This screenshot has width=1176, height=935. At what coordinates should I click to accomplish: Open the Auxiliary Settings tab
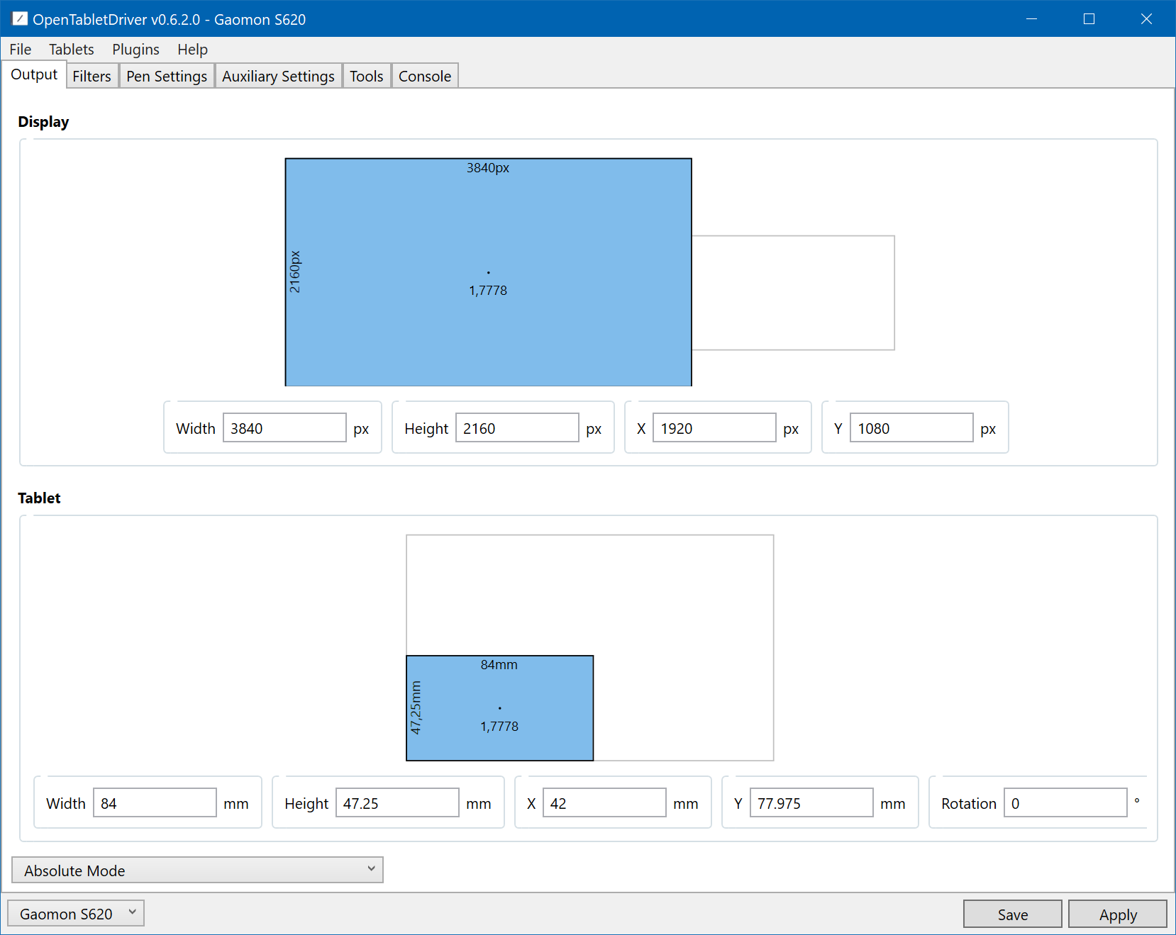coord(278,77)
